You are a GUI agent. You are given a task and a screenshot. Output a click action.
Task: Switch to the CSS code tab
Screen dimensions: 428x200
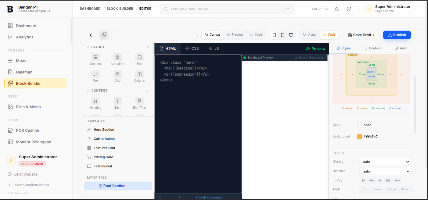pos(192,48)
